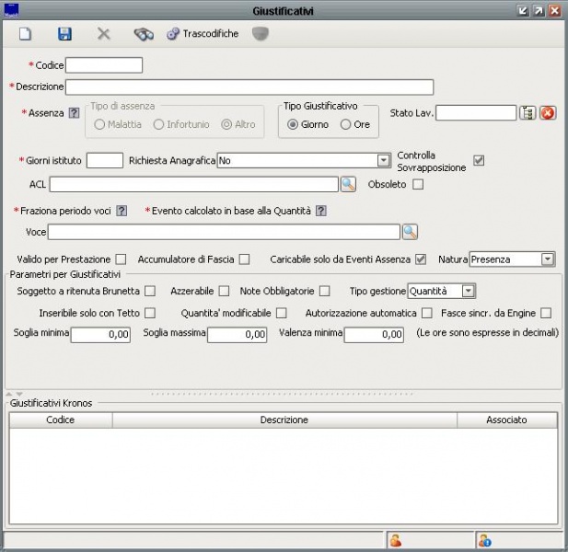Open the Tipo gestione dropdown
568x552 pixels.
point(469,291)
